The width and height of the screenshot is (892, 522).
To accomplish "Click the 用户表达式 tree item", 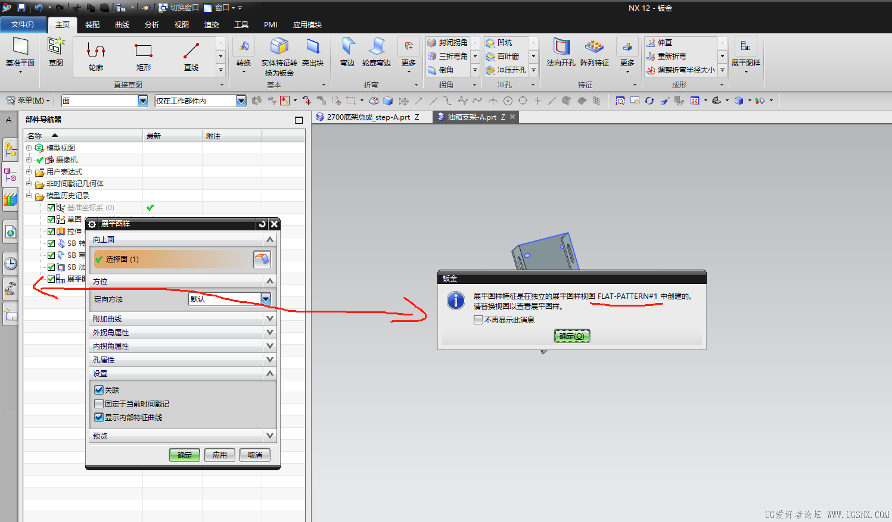I will pos(64,171).
